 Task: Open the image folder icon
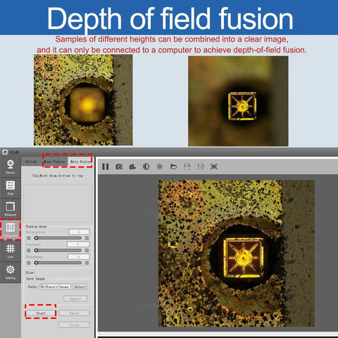point(173,167)
